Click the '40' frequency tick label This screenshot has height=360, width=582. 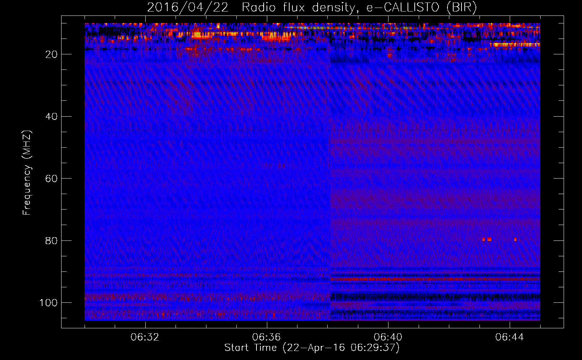click(x=51, y=117)
